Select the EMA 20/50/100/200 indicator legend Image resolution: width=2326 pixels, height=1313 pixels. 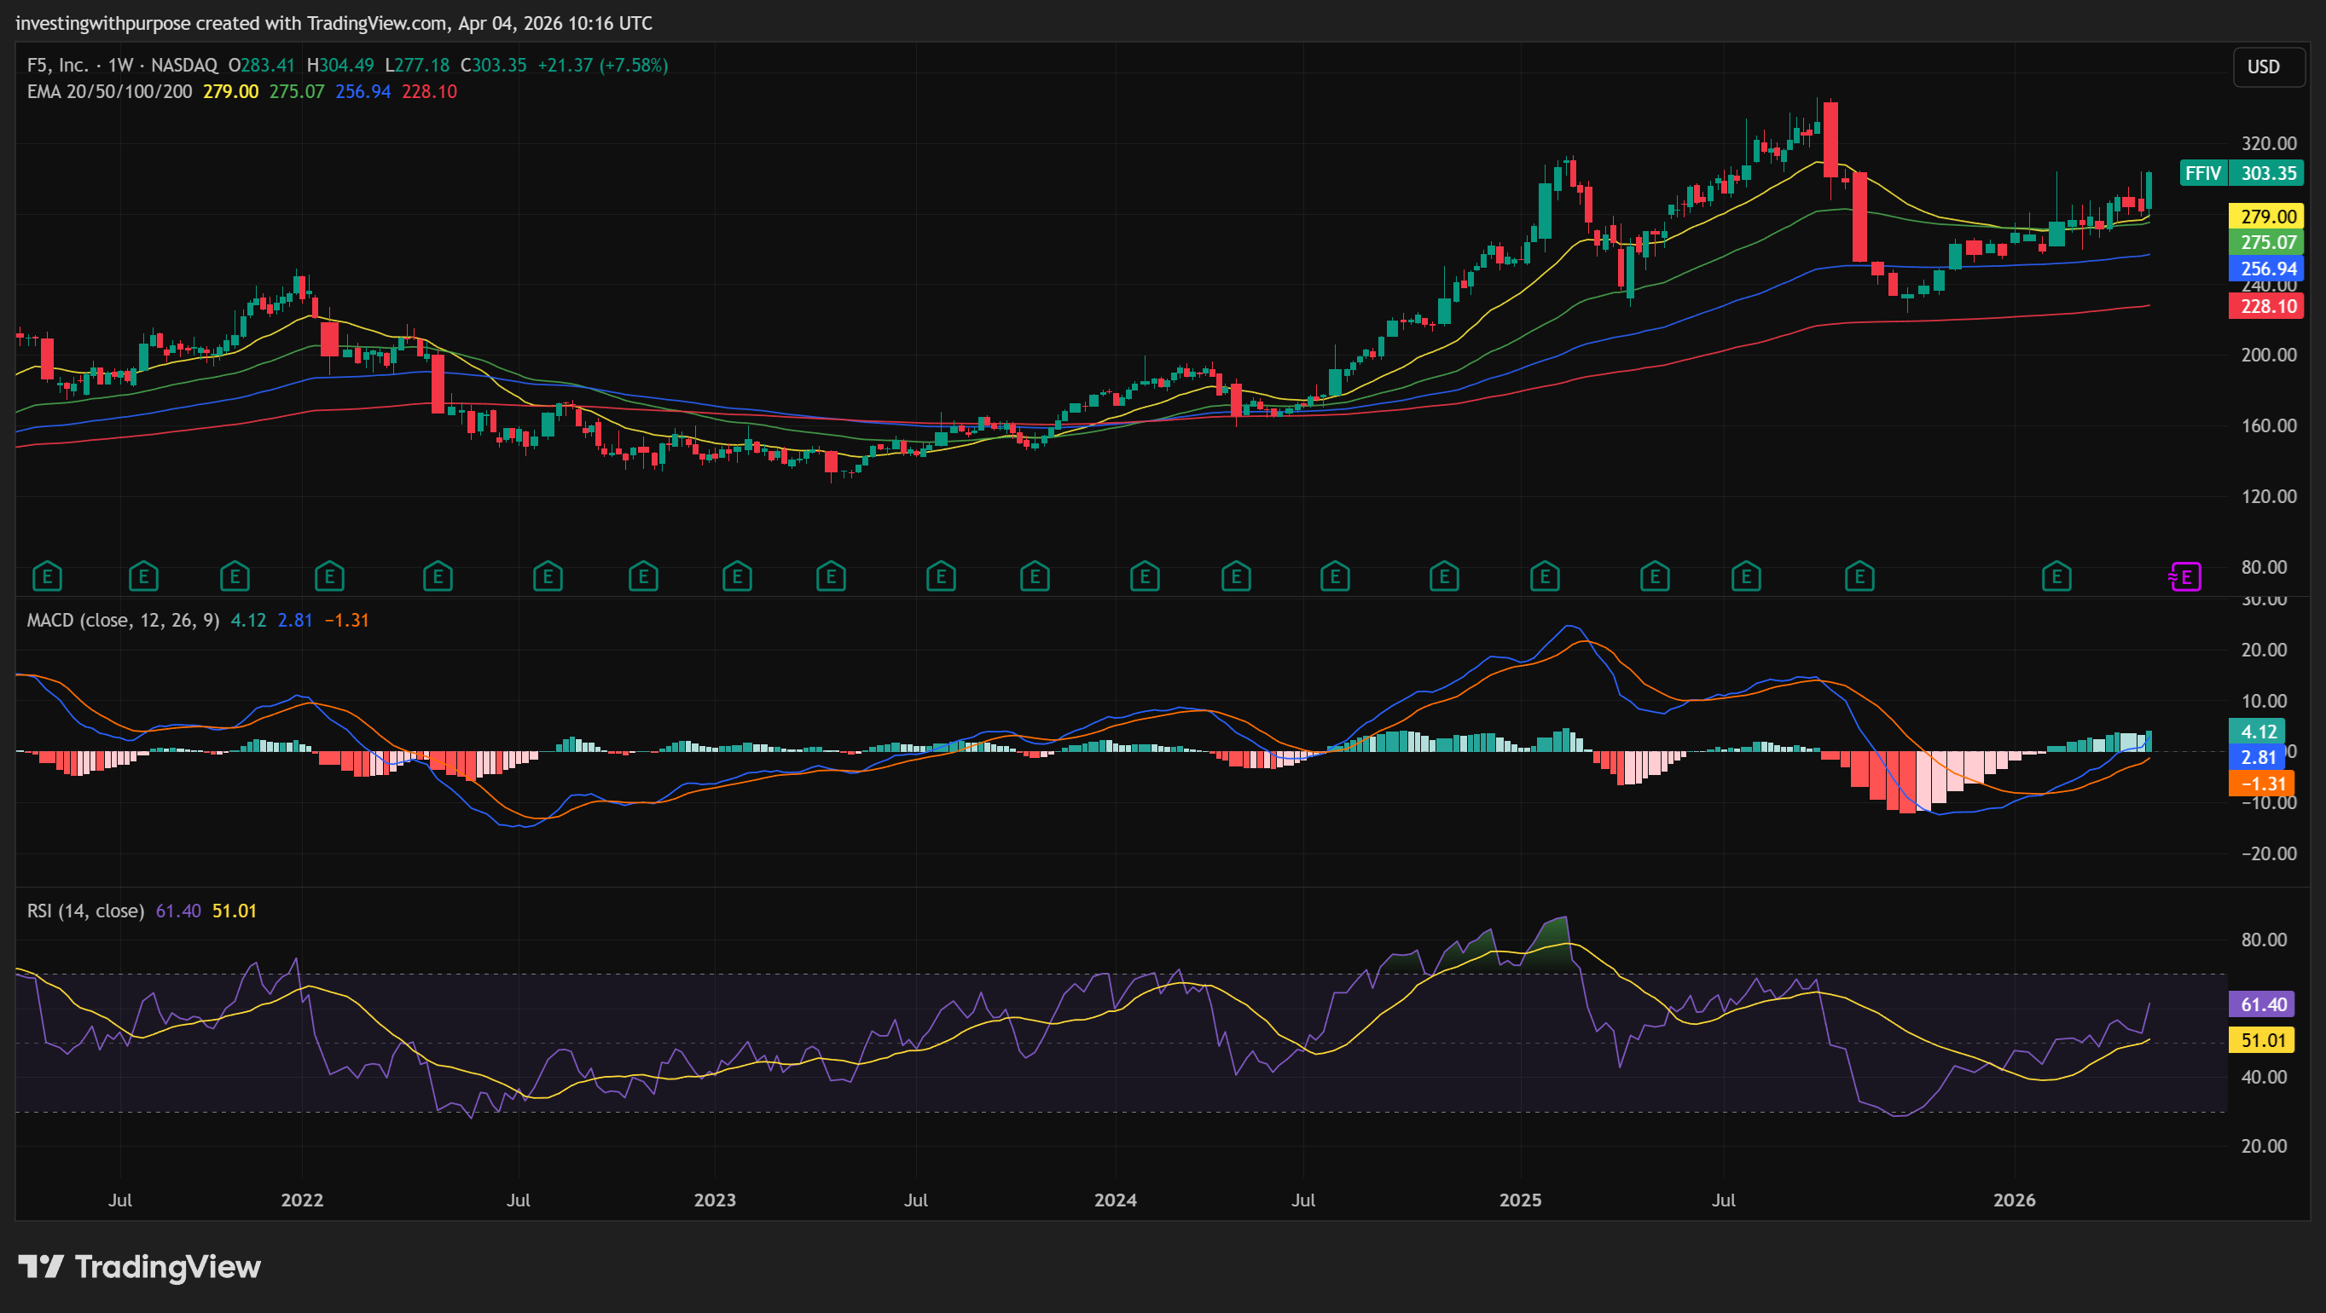tap(109, 92)
